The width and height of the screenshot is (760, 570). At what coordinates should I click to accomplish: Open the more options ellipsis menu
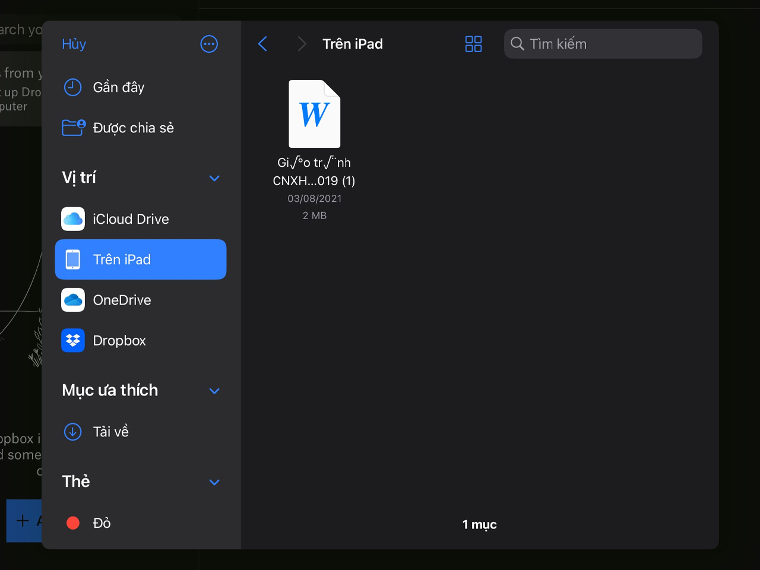(x=209, y=44)
